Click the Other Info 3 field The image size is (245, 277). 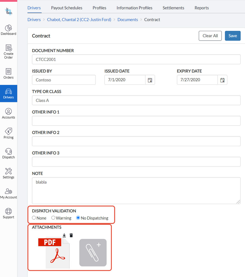(136, 162)
